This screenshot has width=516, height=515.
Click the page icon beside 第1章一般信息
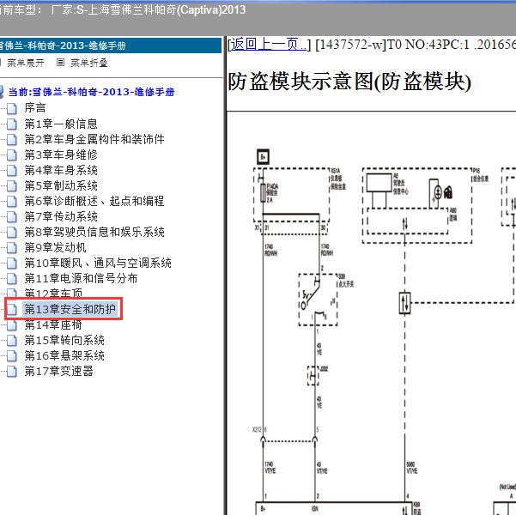12,124
